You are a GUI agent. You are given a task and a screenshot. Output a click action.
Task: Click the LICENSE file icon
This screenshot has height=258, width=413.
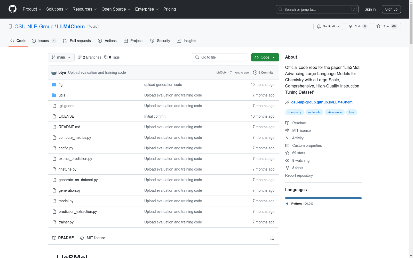point(54,116)
